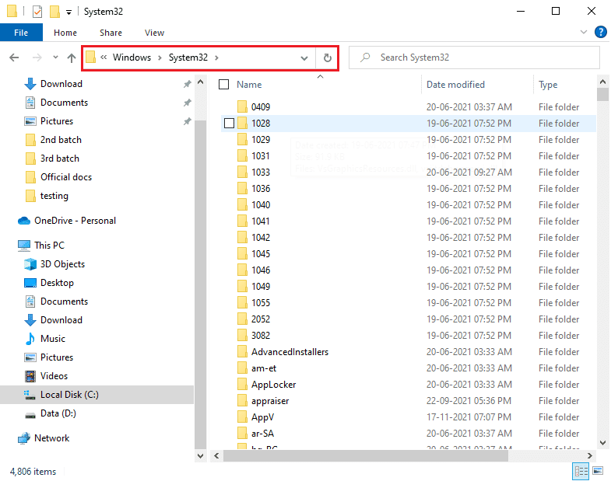The height and width of the screenshot is (481, 611).
Task: Click the New Folder quick access icon
Action: (54, 12)
